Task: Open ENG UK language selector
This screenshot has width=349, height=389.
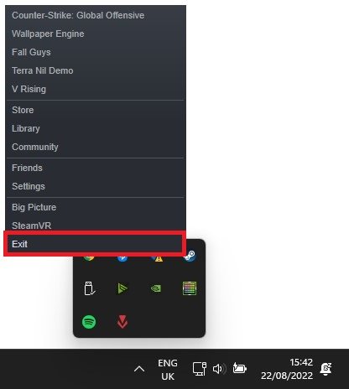Action: 168,370
